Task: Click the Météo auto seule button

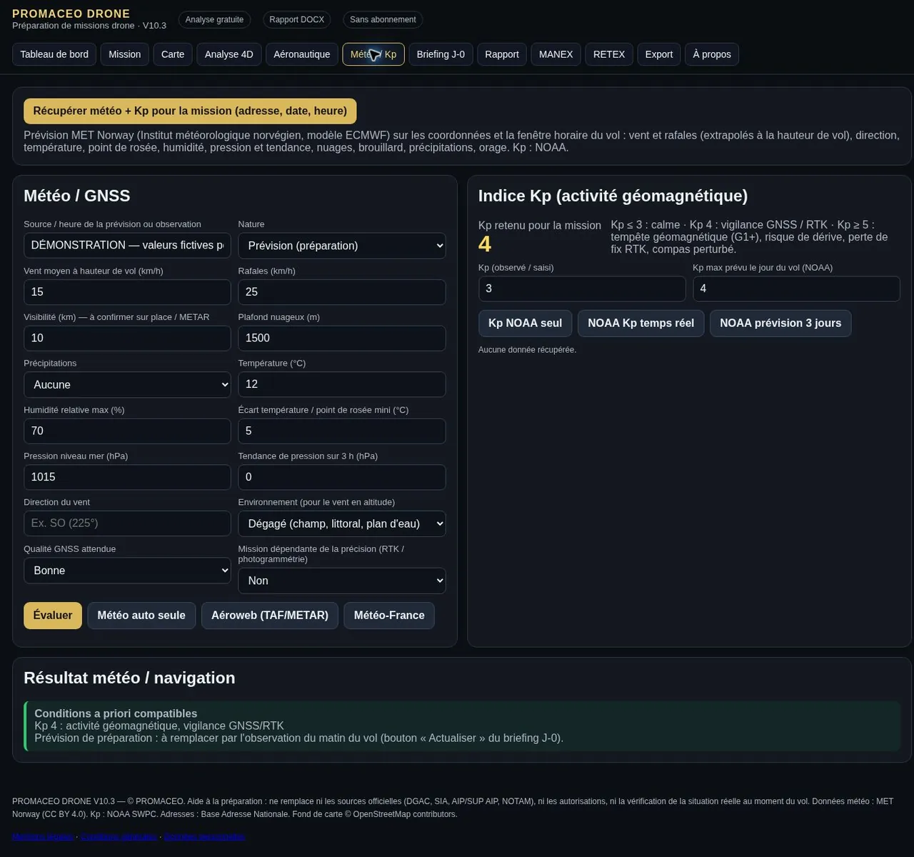Action: click(x=141, y=616)
